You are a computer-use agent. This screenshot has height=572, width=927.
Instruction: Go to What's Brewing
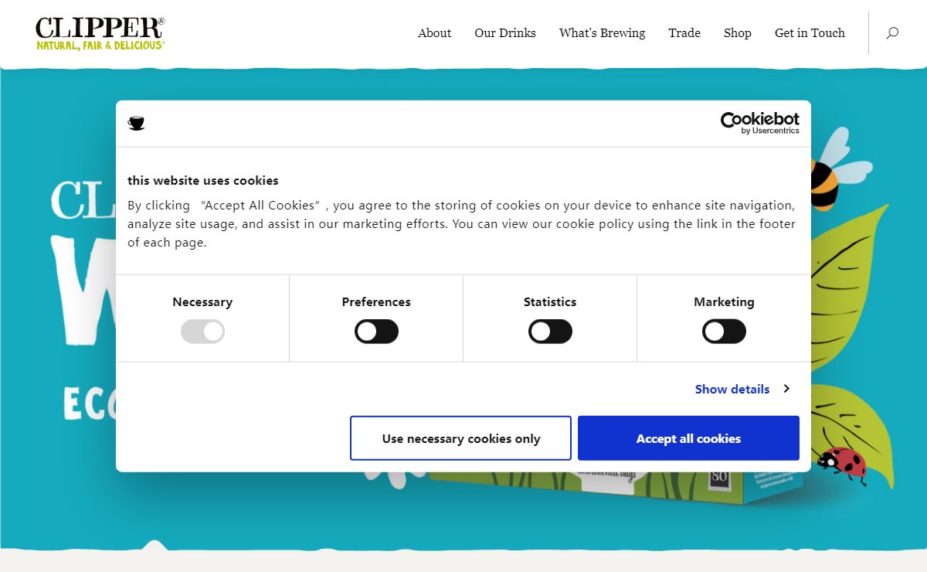coord(603,33)
